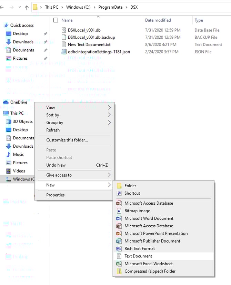Open Pictures under Quick access
Screen dimensions: 231x285
(20, 58)
